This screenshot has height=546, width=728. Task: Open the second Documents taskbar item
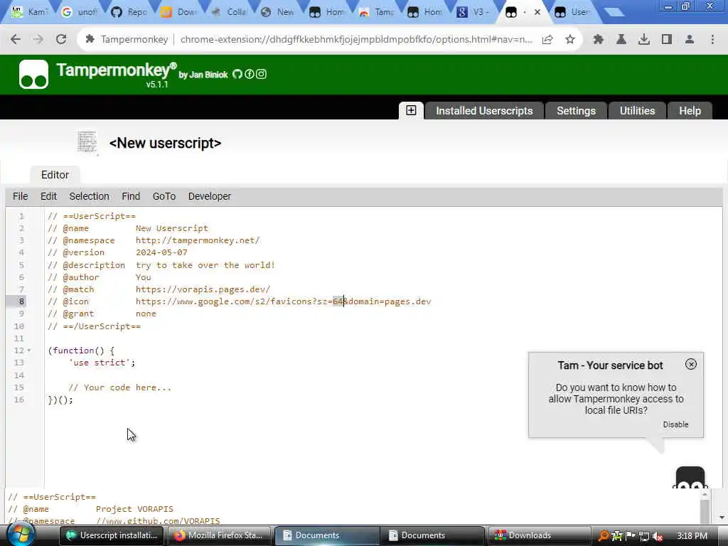coord(432,535)
